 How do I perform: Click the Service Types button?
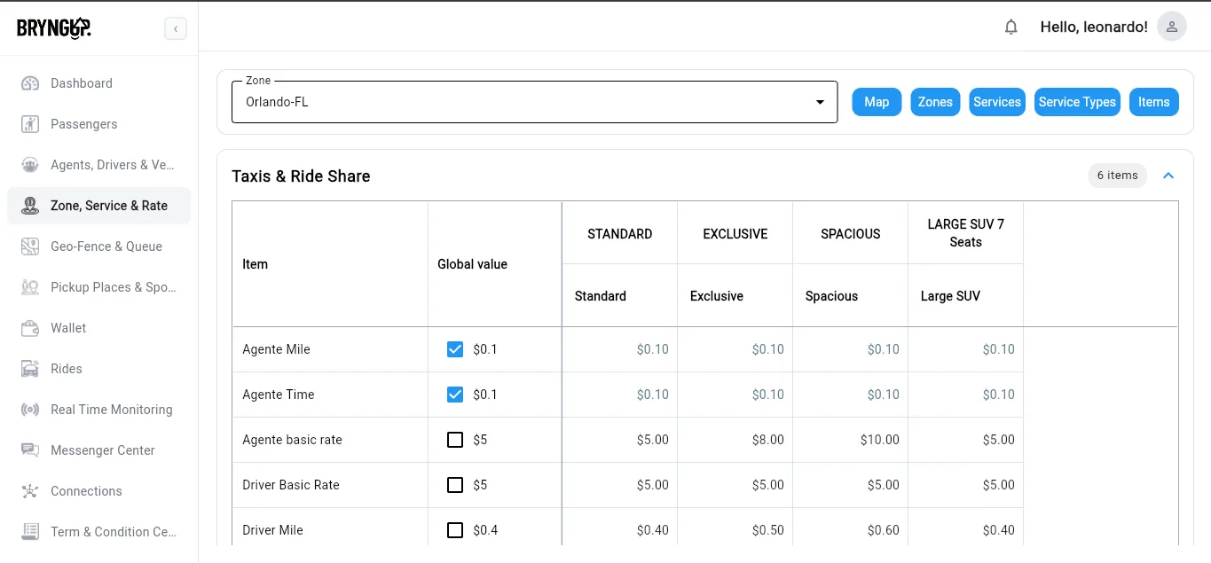point(1077,102)
